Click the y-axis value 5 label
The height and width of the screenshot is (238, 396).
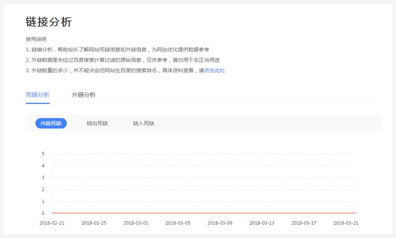click(43, 154)
